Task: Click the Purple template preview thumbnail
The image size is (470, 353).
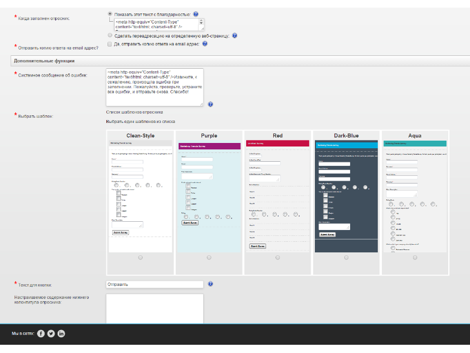Action: coord(209,197)
